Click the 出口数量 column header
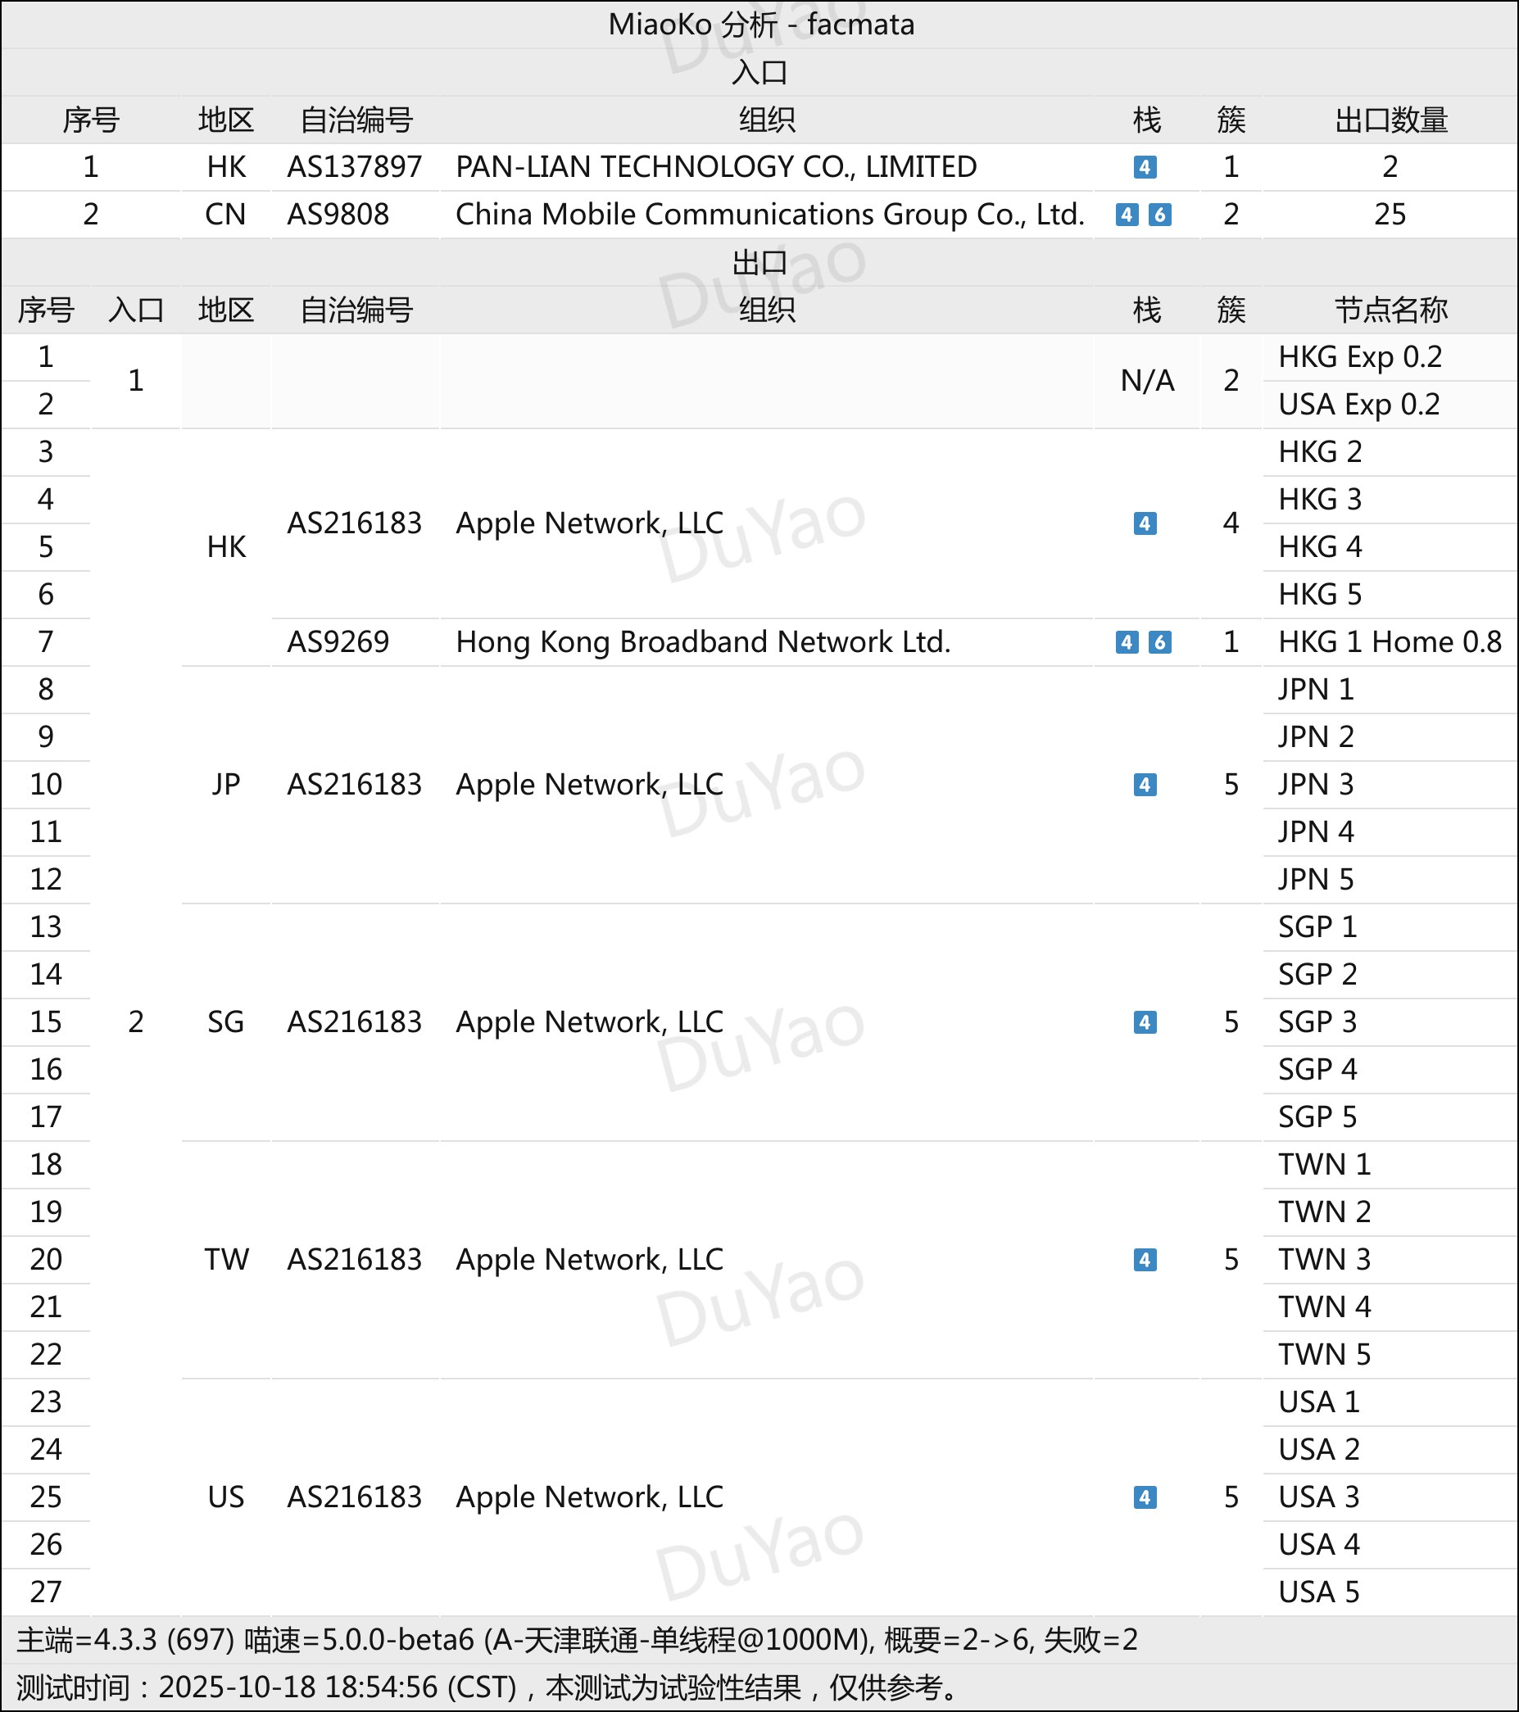Screen dimensions: 1519x1712 [x=1391, y=120]
